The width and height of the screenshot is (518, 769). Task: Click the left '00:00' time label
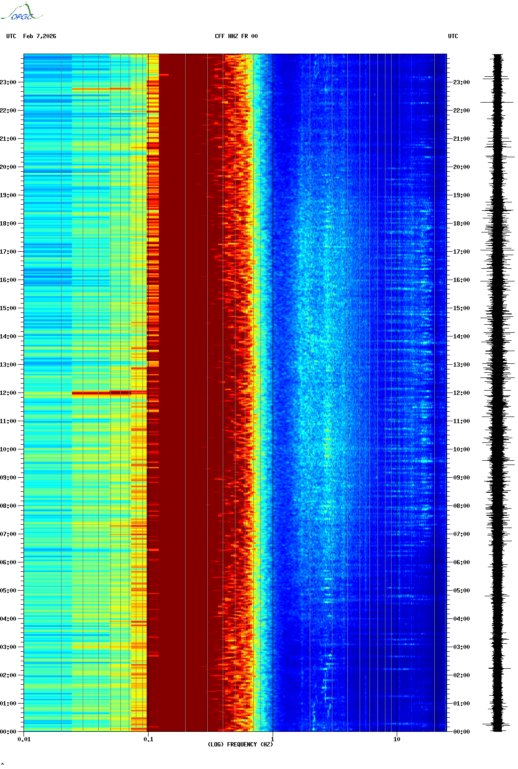click(8, 732)
